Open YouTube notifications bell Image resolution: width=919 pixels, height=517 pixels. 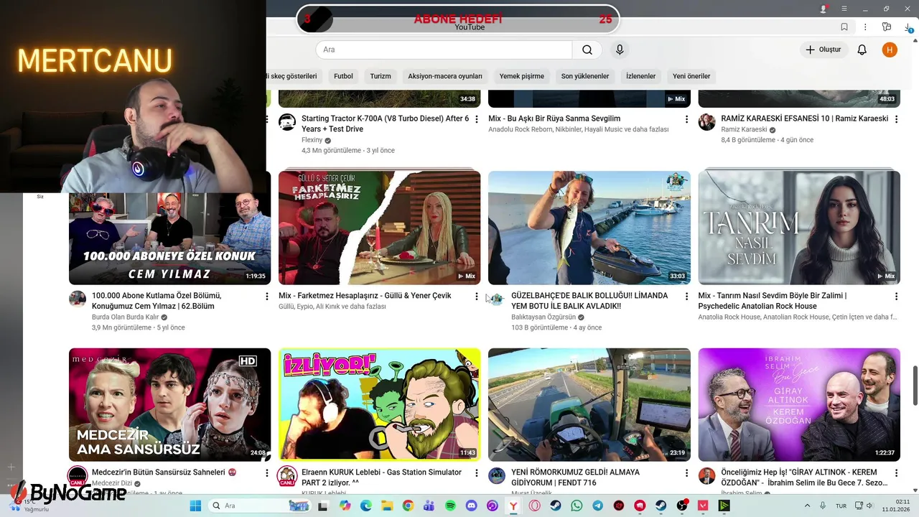click(862, 50)
